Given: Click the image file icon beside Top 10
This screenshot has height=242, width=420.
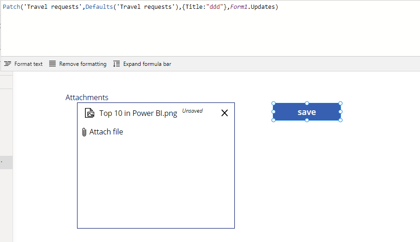Looking at the screenshot, I should [x=90, y=113].
